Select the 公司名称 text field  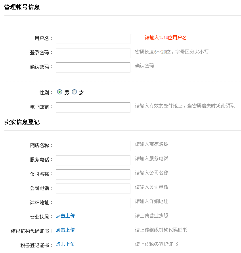(93, 174)
